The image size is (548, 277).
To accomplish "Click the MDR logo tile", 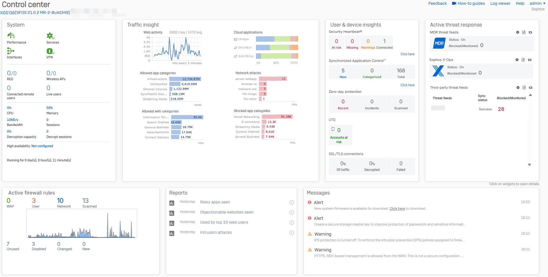I will (439, 43).
